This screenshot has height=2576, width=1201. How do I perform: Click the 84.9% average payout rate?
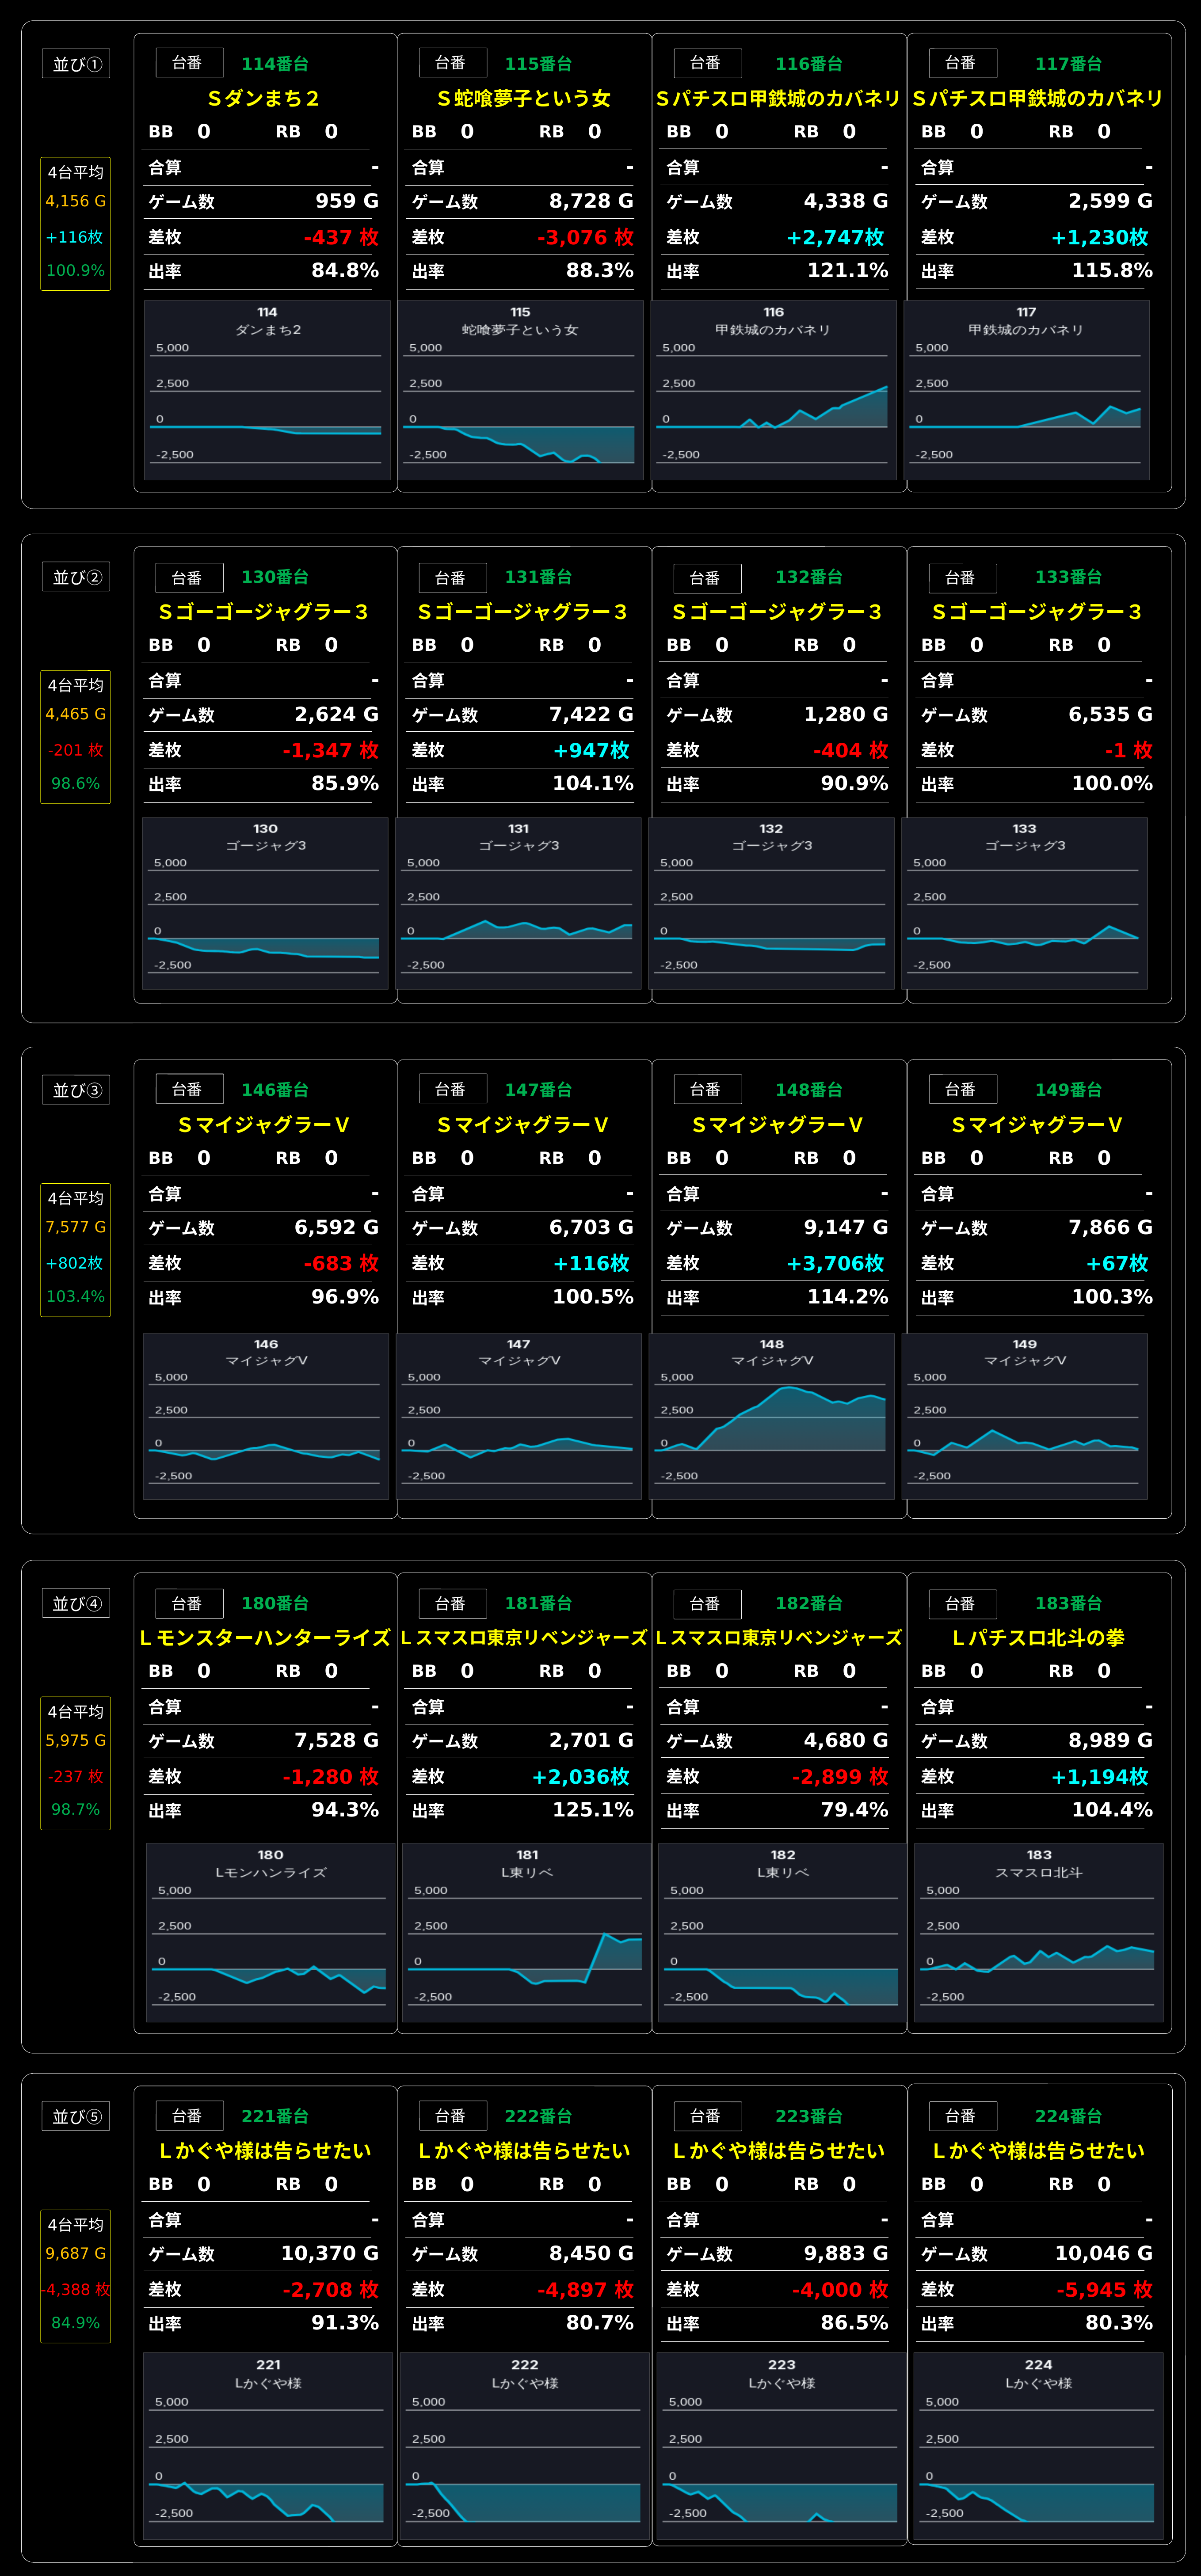click(x=76, y=2322)
